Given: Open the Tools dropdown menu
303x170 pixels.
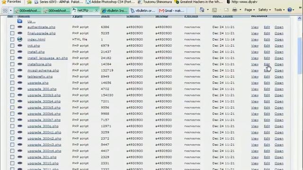Looking at the screenshot, I should click(279, 10).
